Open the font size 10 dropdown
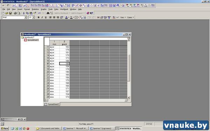This screenshot has width=210, height=131. (34, 17)
